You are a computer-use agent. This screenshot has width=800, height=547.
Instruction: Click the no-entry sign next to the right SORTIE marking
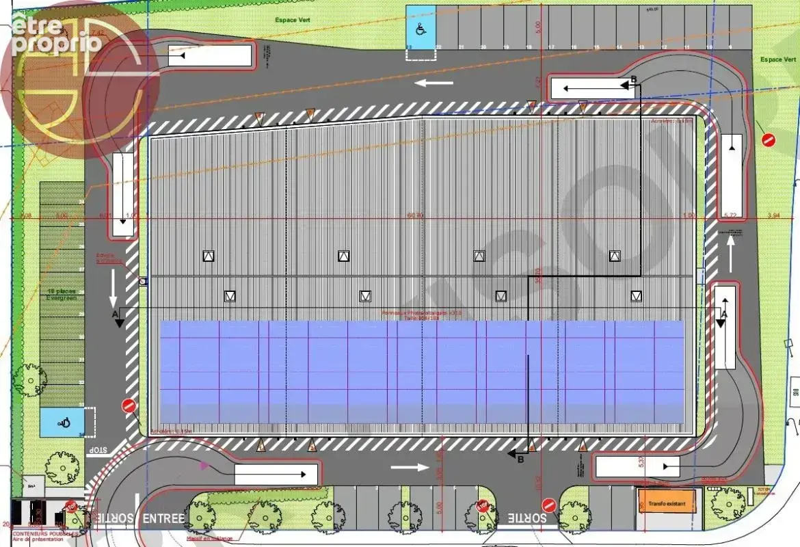(x=550, y=505)
